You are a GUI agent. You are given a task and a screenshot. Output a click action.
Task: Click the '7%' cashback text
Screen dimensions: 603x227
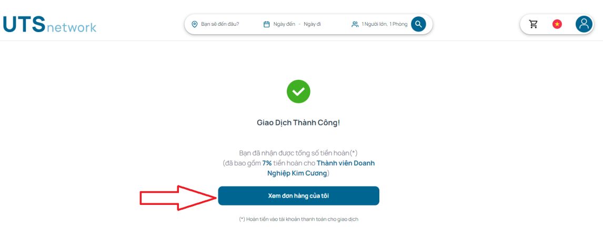tap(267, 163)
